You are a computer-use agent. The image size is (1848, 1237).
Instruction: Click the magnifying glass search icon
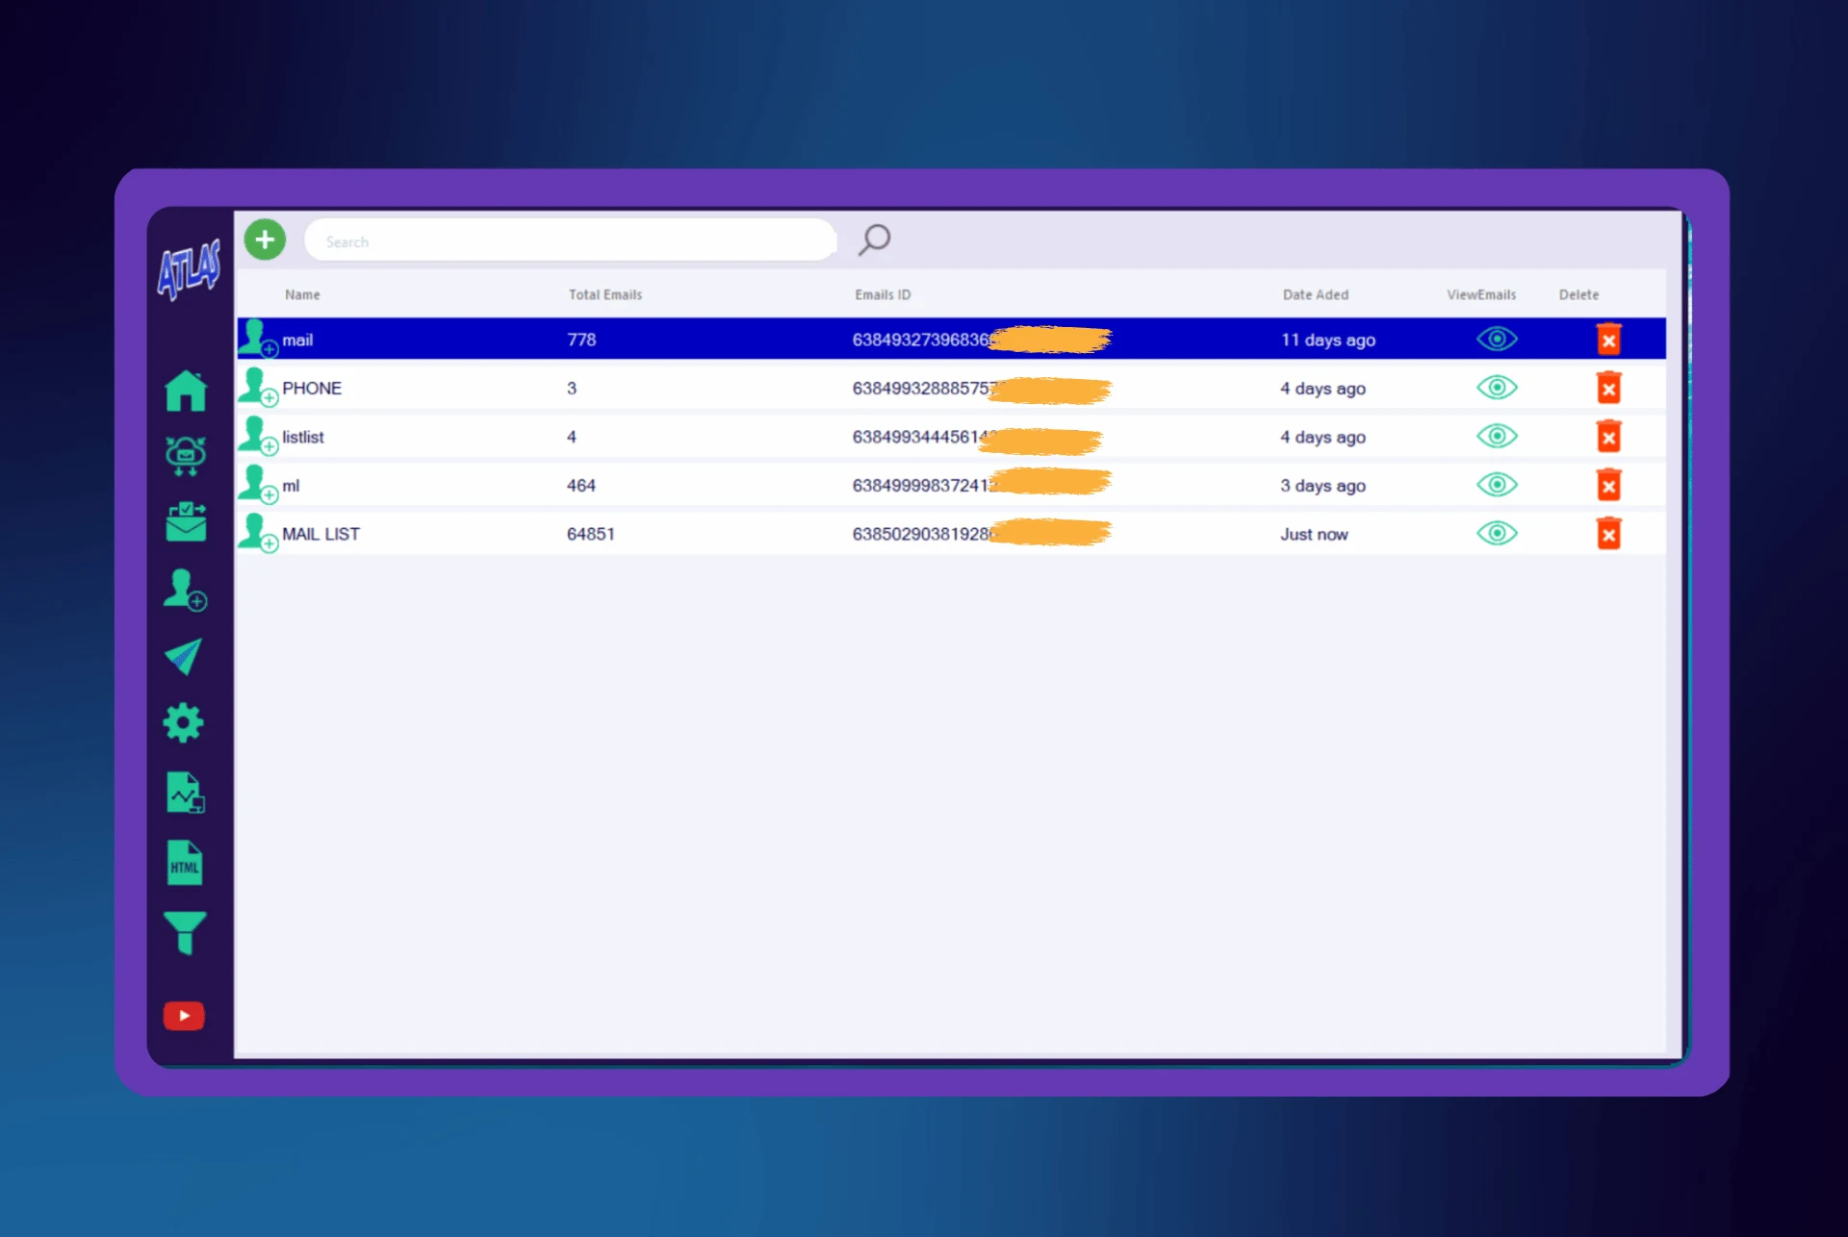874,240
